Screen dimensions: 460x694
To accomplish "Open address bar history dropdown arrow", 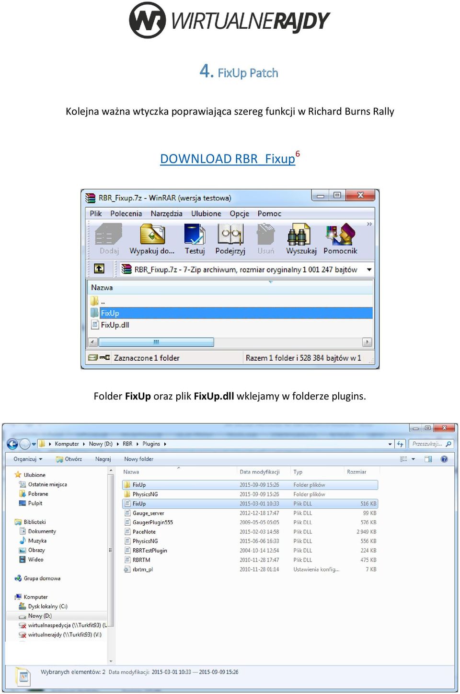I will click(390, 444).
